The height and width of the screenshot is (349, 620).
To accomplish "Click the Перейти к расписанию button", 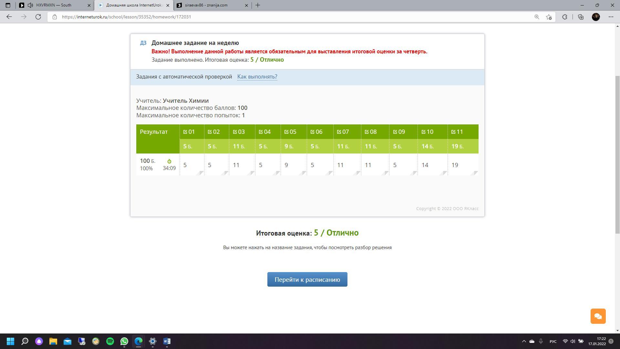I will [x=307, y=280].
